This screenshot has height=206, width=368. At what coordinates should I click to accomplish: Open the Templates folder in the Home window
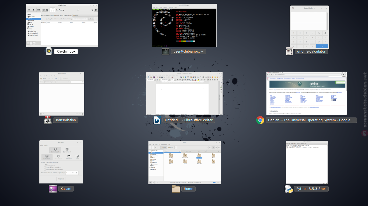(x=199, y=162)
